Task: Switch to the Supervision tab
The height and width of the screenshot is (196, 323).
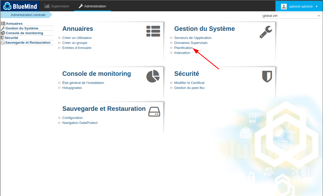Action: pyautogui.click(x=57, y=6)
